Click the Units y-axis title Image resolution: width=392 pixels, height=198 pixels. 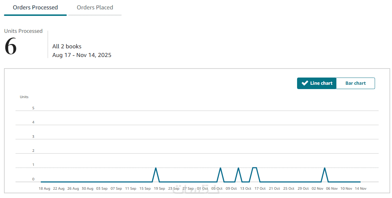point(24,97)
